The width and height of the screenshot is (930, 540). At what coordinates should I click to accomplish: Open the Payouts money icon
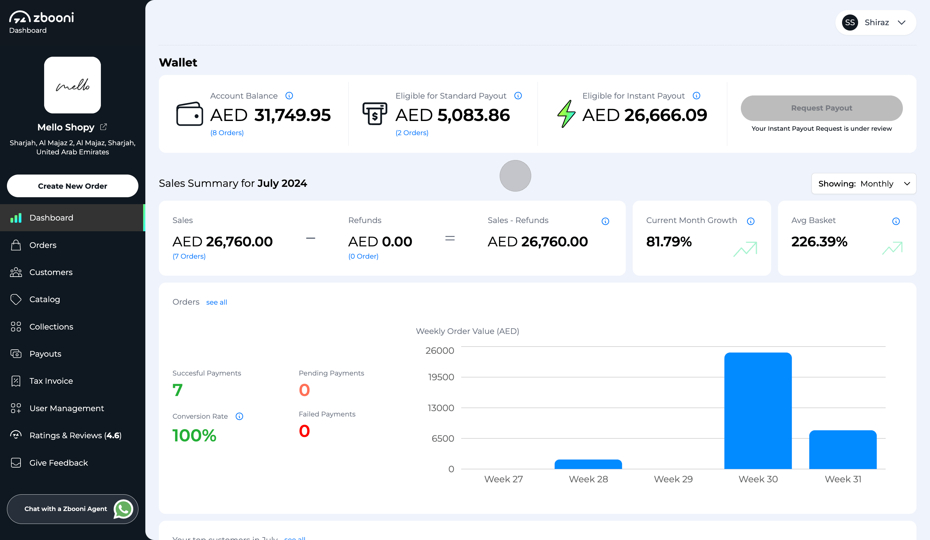(16, 354)
